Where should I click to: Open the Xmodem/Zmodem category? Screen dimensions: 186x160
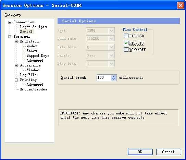click(x=33, y=89)
